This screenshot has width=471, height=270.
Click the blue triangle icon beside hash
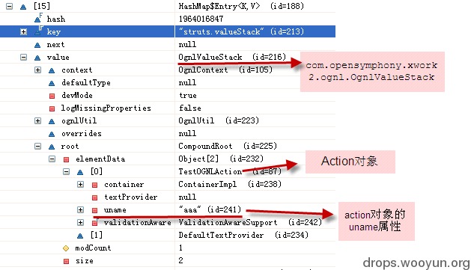pyautogui.click(x=38, y=19)
